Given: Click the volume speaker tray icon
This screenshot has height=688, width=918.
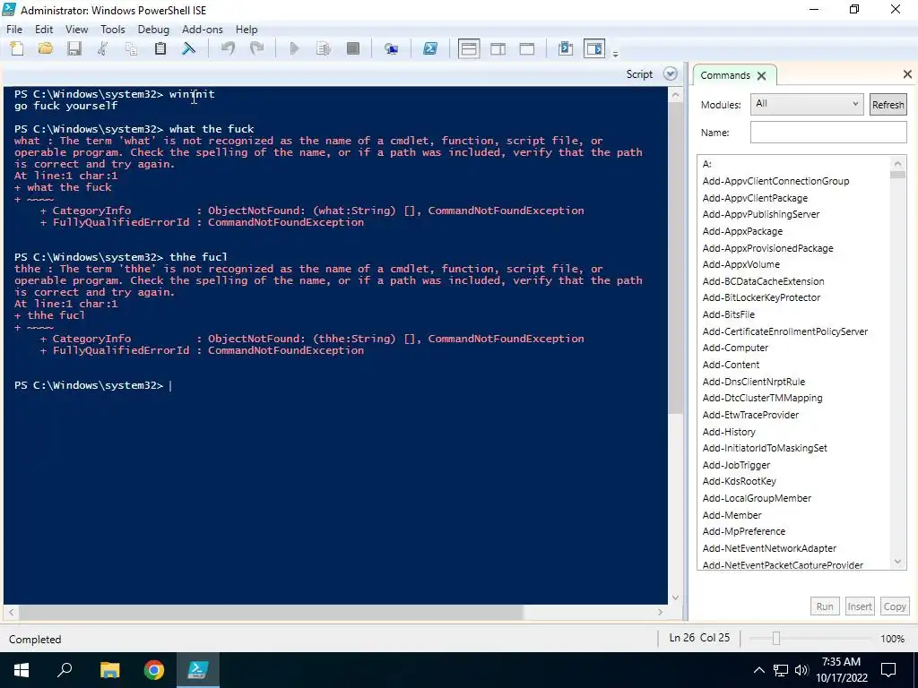Looking at the screenshot, I should (801, 670).
